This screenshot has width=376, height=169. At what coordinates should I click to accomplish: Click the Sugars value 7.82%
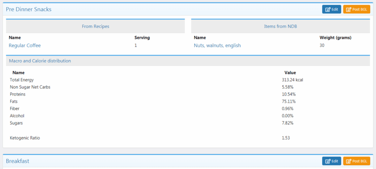(x=287, y=123)
